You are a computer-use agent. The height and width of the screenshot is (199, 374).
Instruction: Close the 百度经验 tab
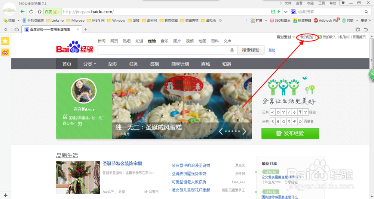click(77, 29)
